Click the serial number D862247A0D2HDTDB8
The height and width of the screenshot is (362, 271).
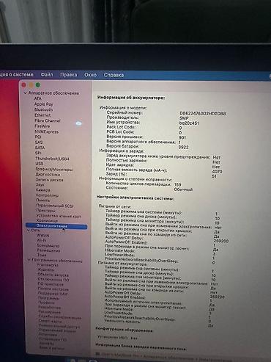tap(203, 114)
